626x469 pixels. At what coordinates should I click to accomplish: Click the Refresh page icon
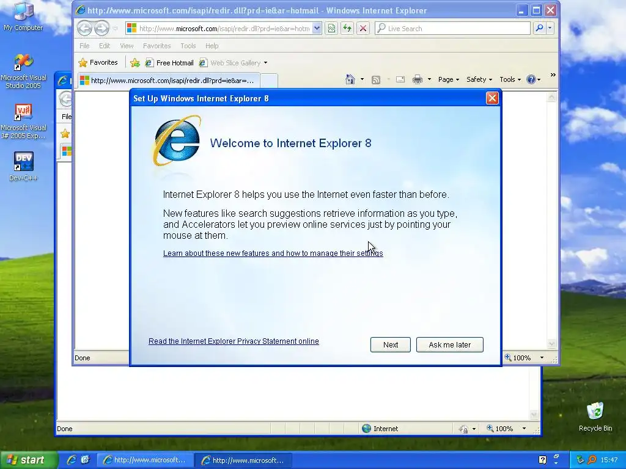347,28
